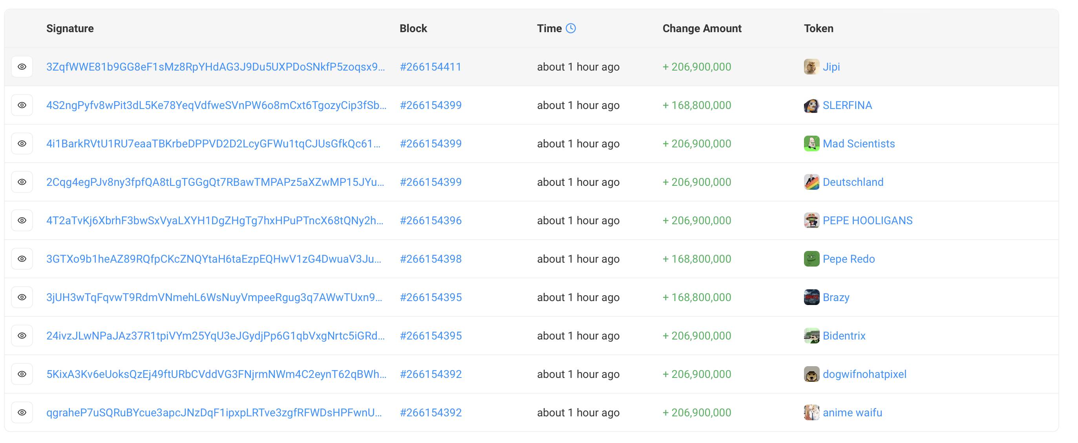The width and height of the screenshot is (1078, 443).
Task: Open block #266154399 in Mad Scientists row
Action: tap(431, 144)
